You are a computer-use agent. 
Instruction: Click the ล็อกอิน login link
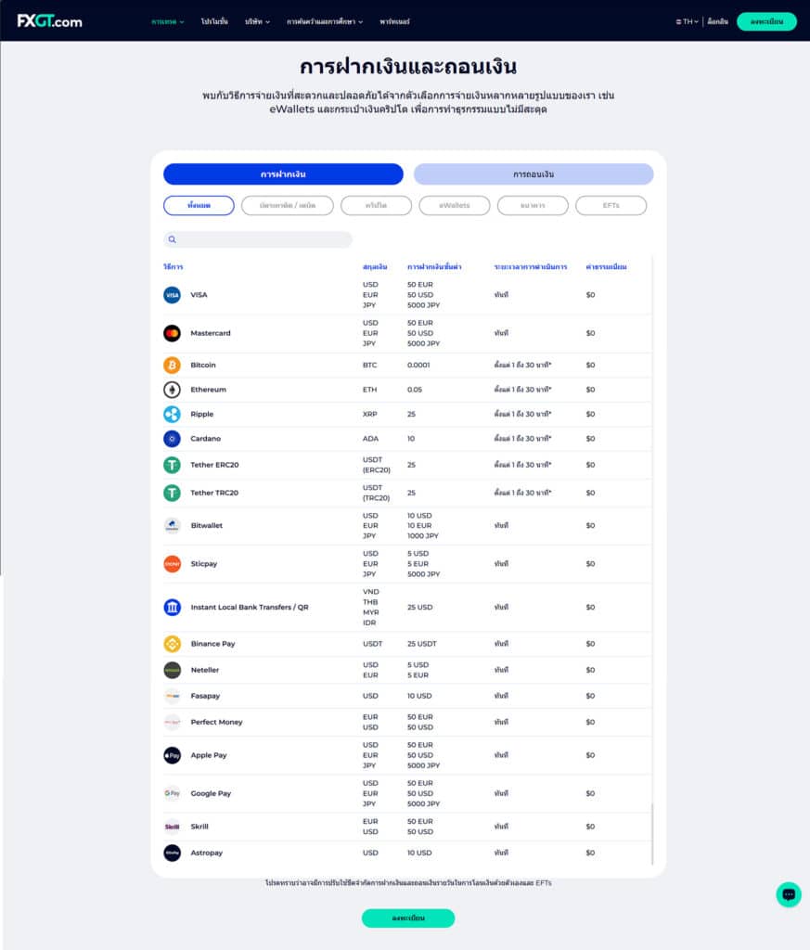717,21
